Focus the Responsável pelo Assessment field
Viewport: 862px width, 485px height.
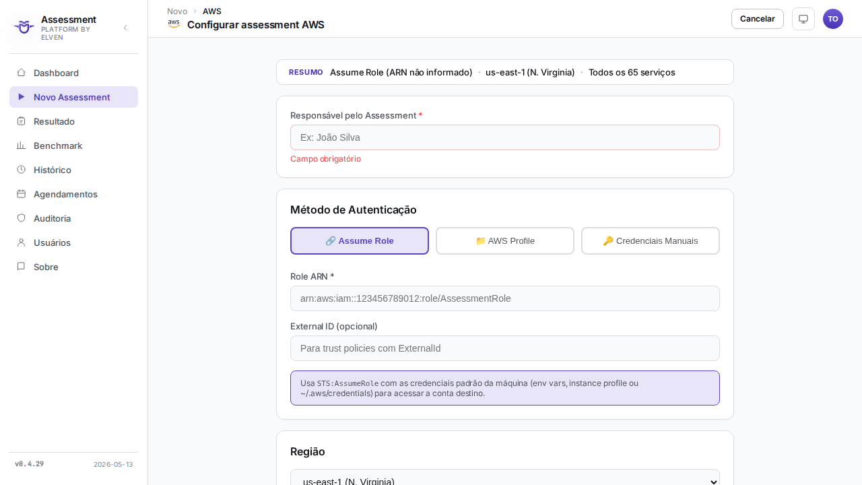click(x=505, y=137)
